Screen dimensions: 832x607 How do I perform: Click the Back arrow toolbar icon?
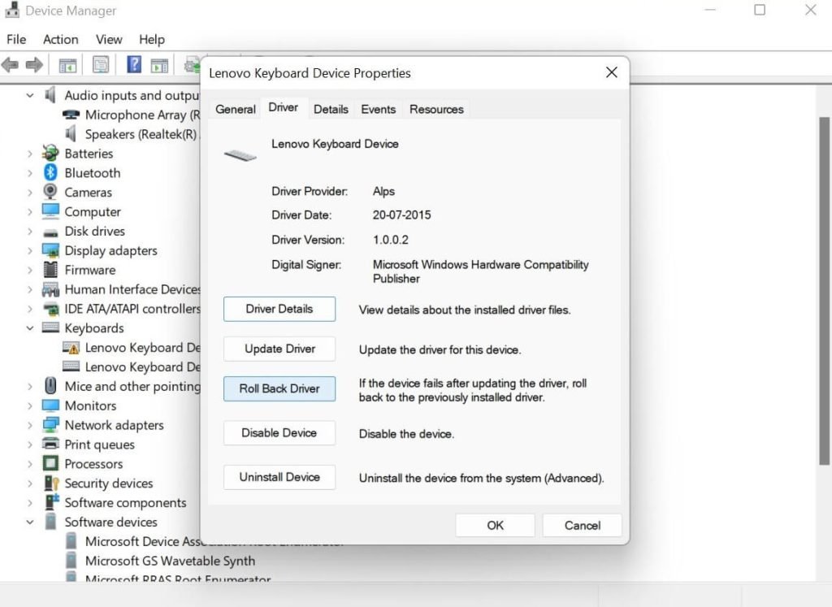[x=11, y=65]
